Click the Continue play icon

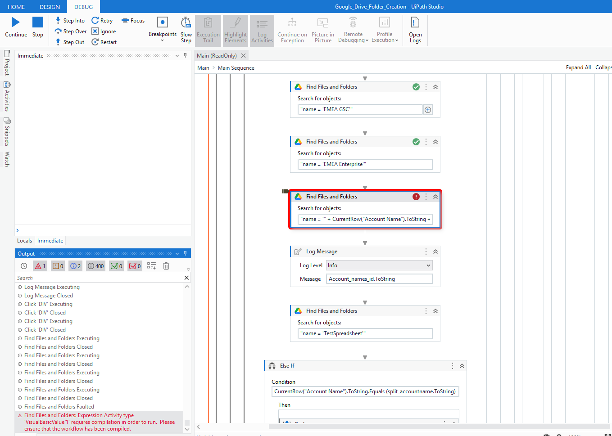(16, 22)
